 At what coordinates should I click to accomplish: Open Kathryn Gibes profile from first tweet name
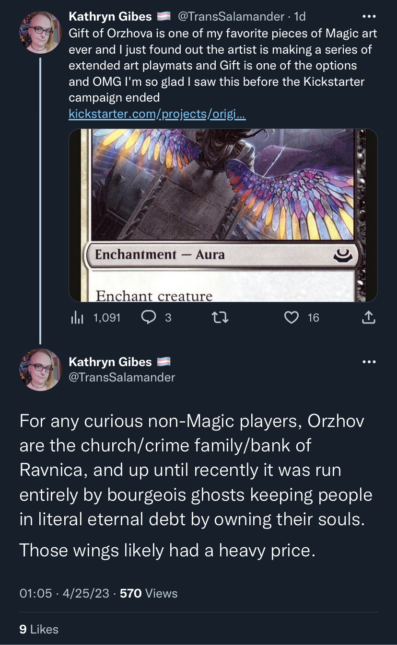click(x=110, y=16)
